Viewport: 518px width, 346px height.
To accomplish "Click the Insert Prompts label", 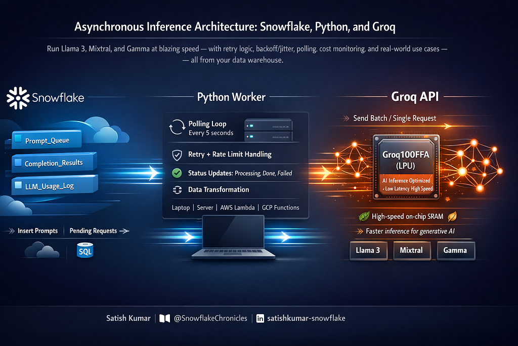I will click(x=37, y=231).
